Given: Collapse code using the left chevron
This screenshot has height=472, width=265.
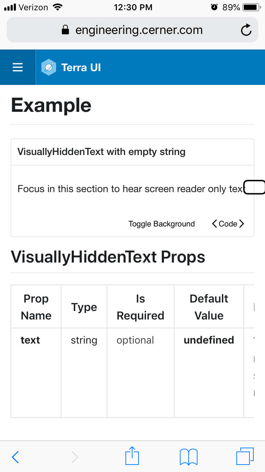Looking at the screenshot, I should (214, 224).
